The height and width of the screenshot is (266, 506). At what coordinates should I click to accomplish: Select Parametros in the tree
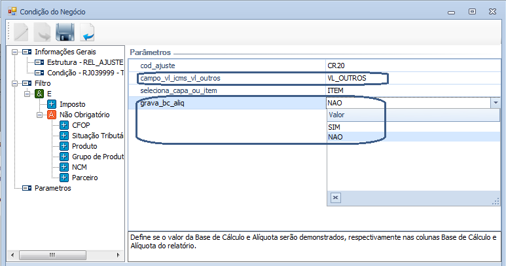pos(53,188)
